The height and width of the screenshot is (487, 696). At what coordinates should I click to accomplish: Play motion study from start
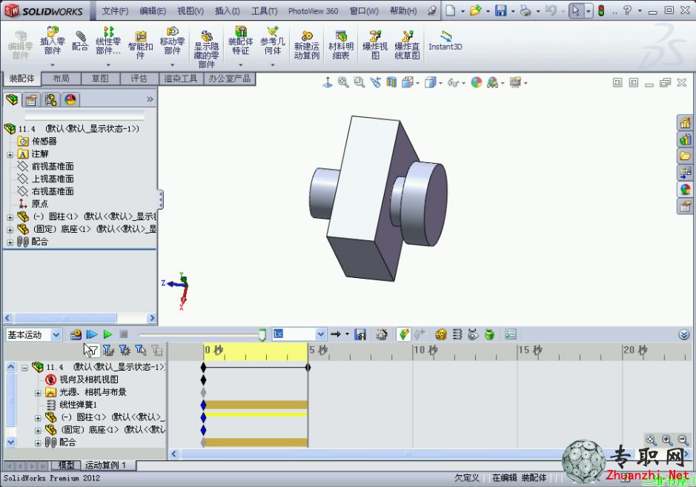point(91,334)
